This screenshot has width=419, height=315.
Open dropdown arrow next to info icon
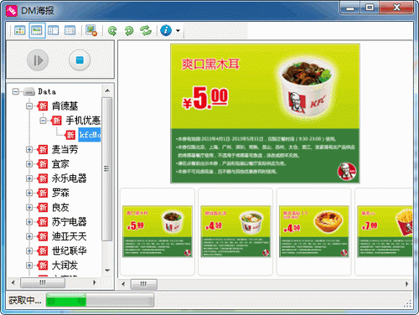coord(178,30)
